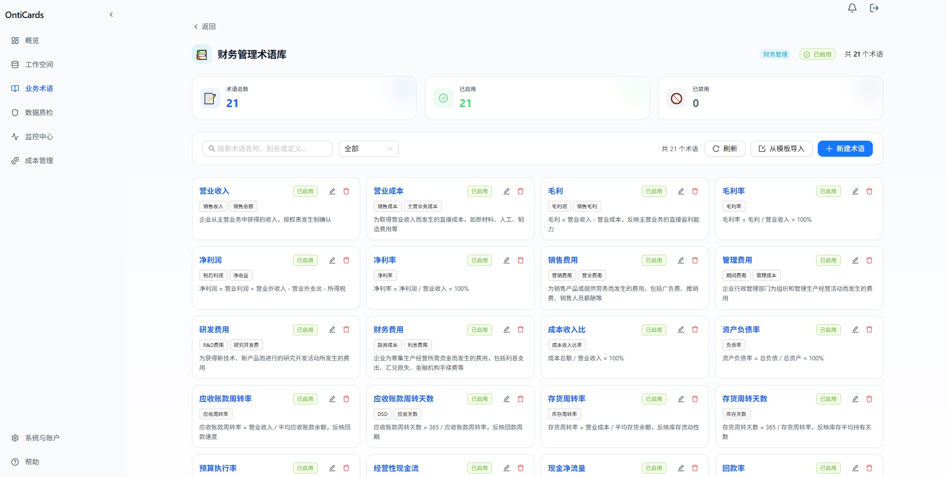The image size is (947, 477).
Task: Edit the 管理费用 term
Action: click(x=855, y=260)
